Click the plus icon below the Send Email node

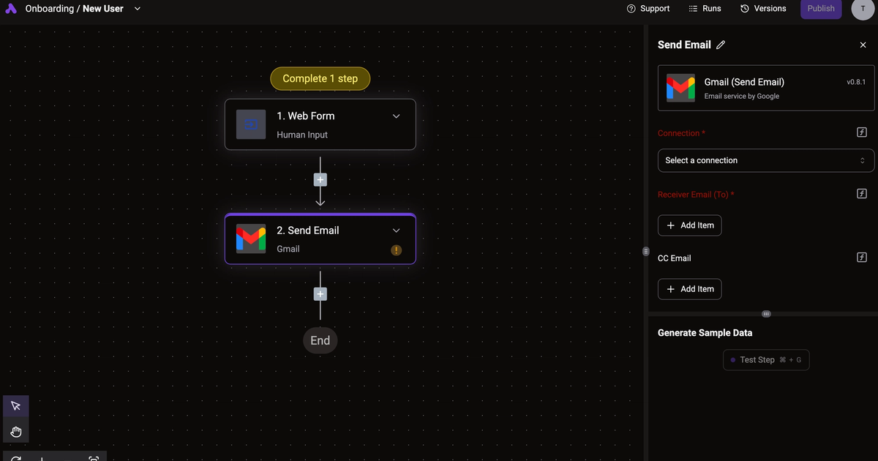[x=320, y=293]
